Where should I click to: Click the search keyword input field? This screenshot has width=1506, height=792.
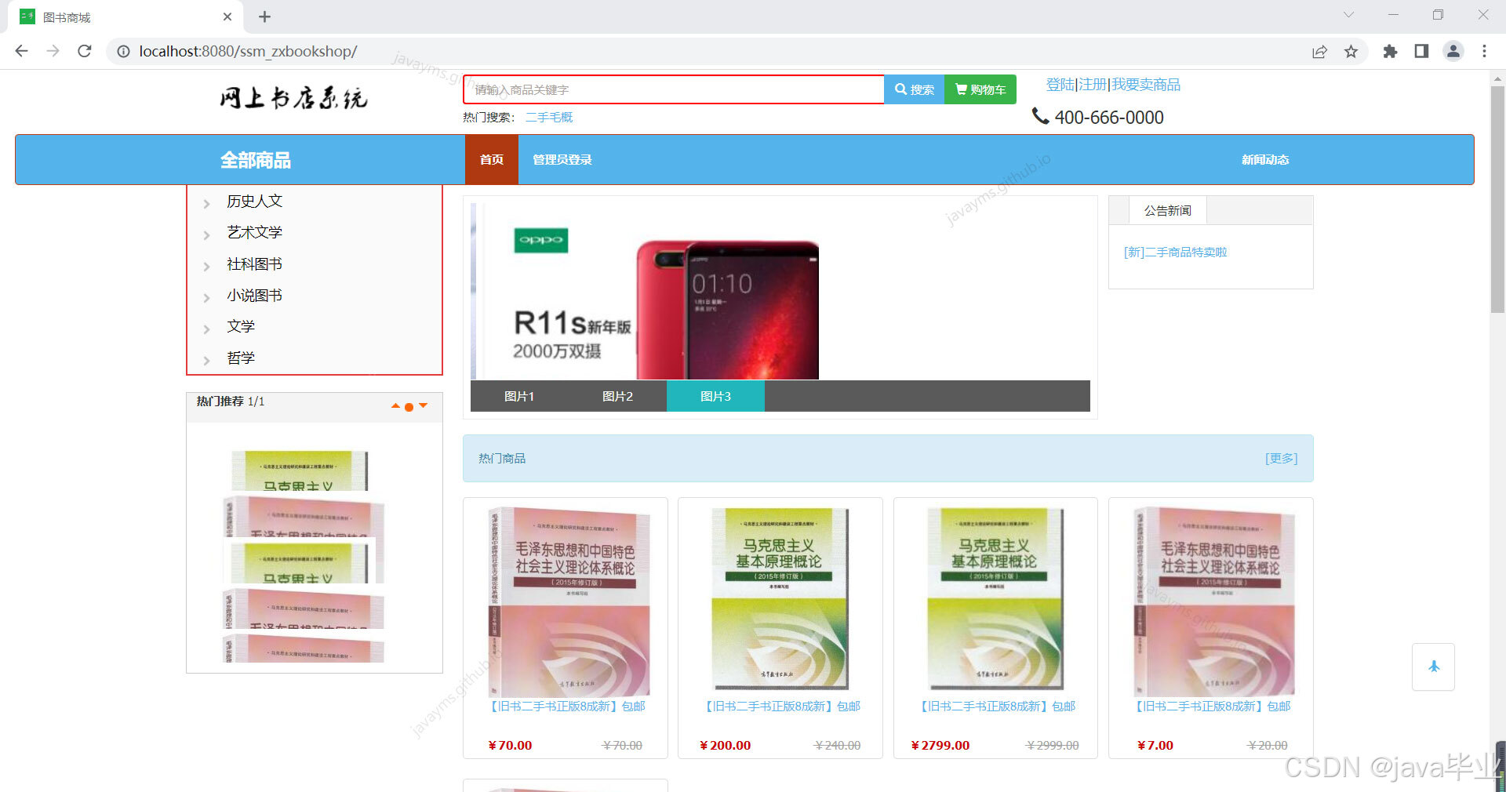674,89
